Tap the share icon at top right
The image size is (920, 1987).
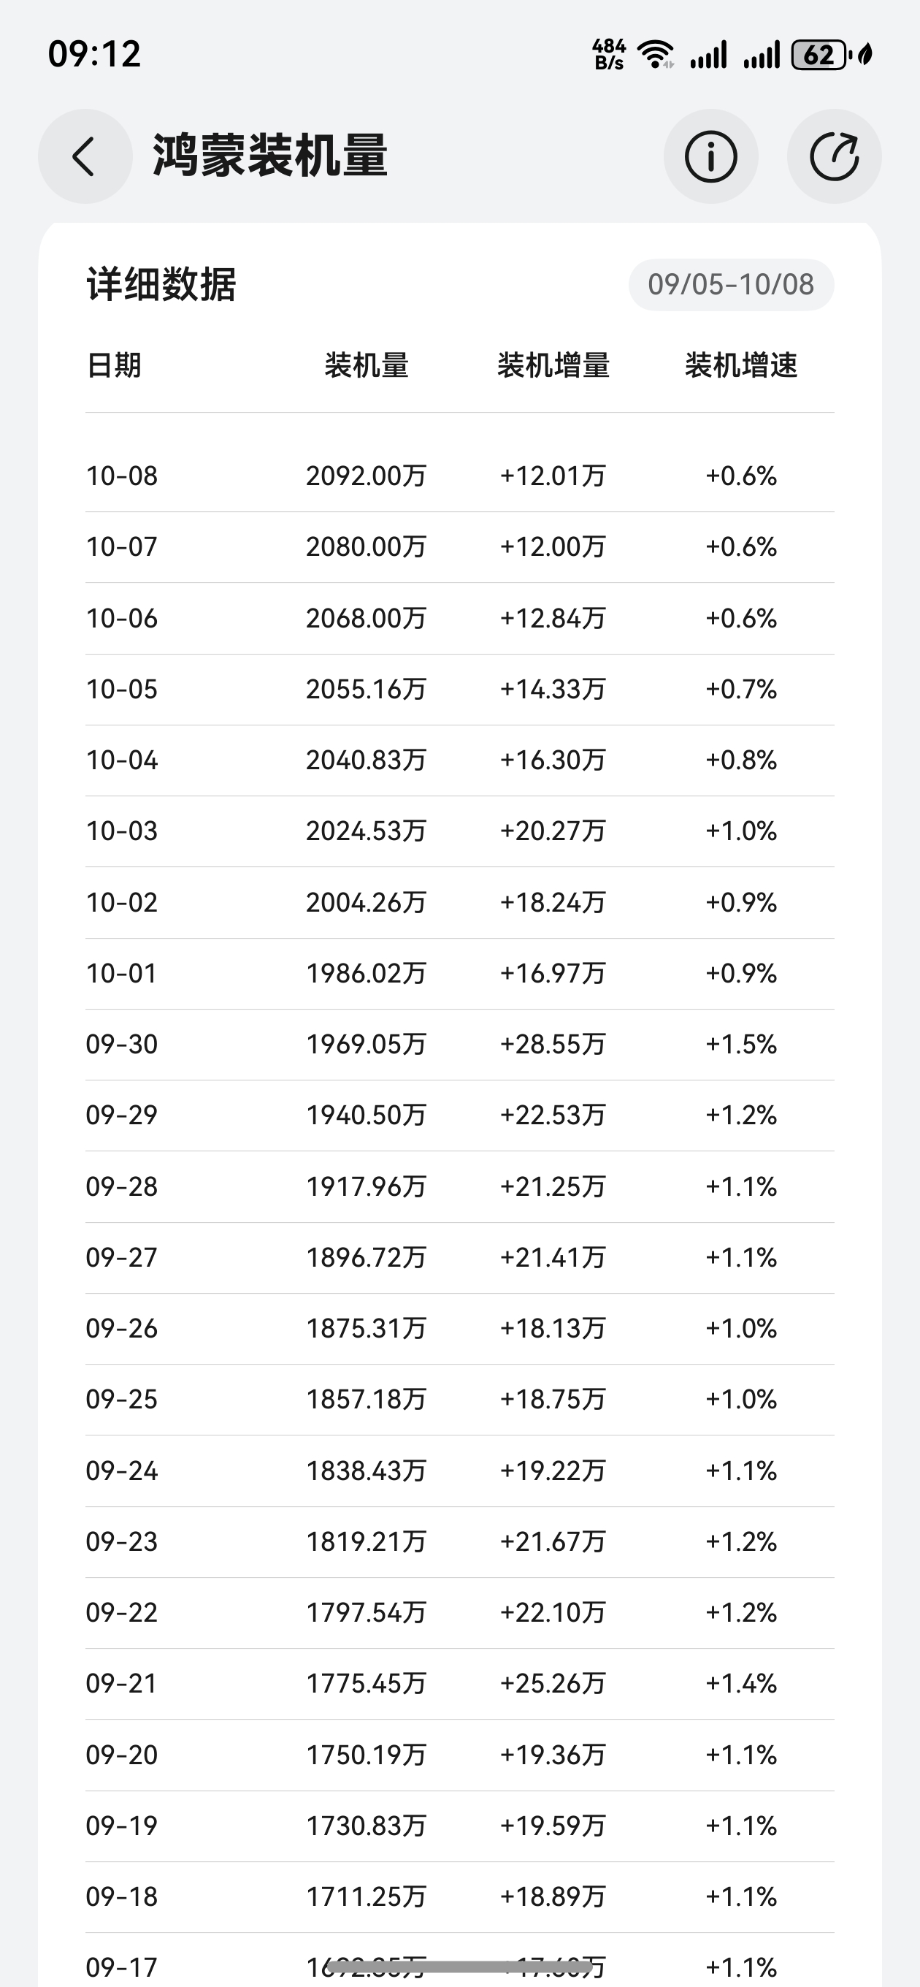[x=834, y=156]
